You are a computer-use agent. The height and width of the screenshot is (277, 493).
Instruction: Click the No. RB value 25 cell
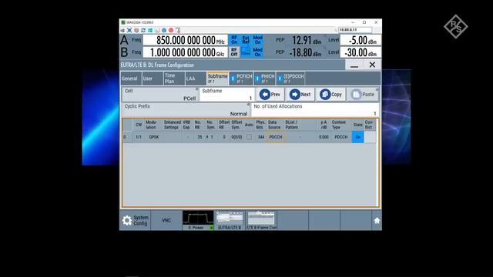pyautogui.click(x=199, y=137)
